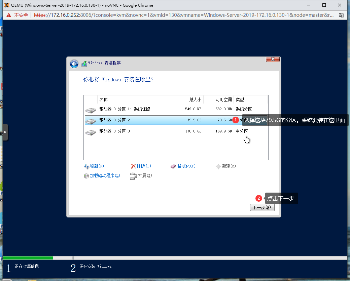Click the Windows Setup title icon
The height and width of the screenshot is (281, 350).
point(84,64)
